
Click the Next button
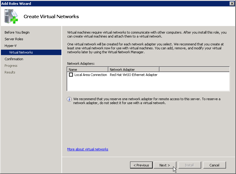tap(165, 165)
